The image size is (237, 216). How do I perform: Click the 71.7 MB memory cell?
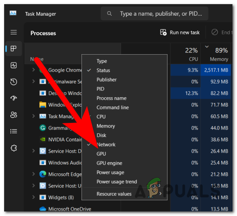tap(215, 105)
